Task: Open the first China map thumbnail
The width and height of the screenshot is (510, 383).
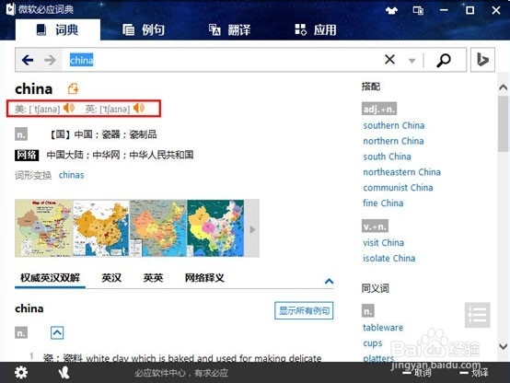Action: point(43,228)
